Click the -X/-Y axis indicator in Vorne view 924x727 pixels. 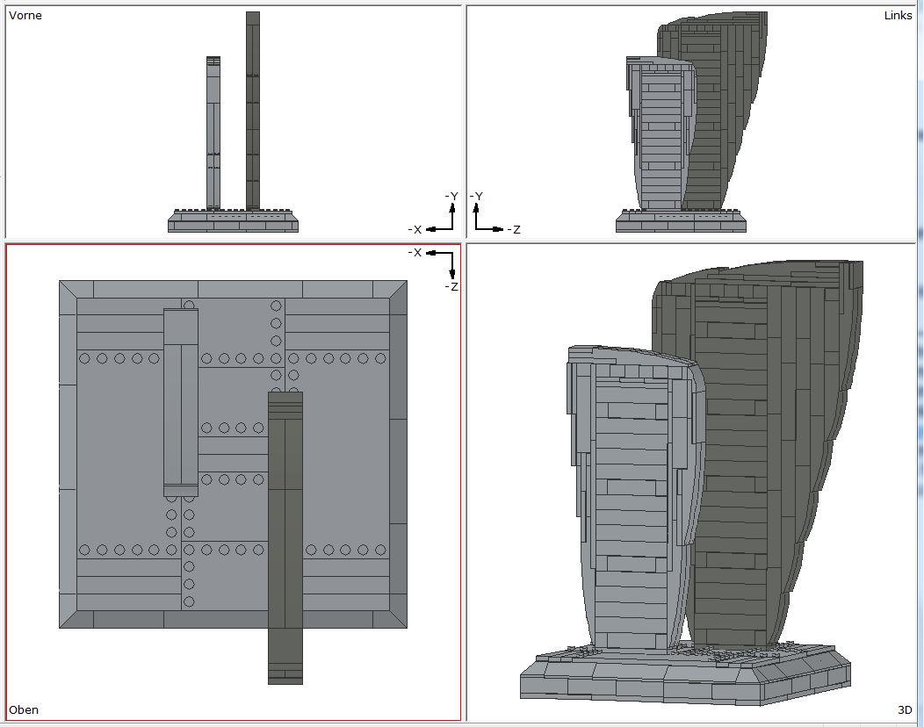[x=434, y=212]
